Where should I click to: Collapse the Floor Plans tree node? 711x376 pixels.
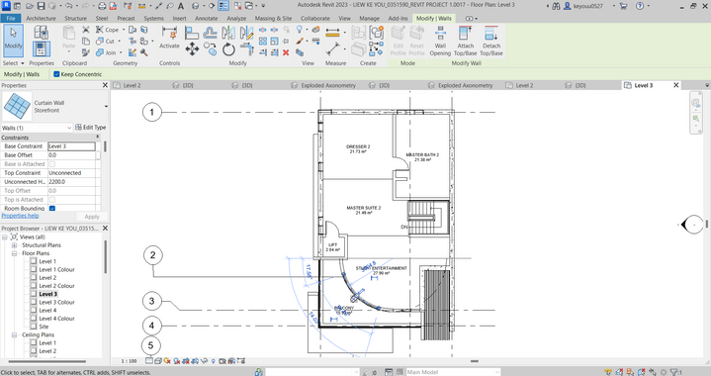pyautogui.click(x=14, y=253)
